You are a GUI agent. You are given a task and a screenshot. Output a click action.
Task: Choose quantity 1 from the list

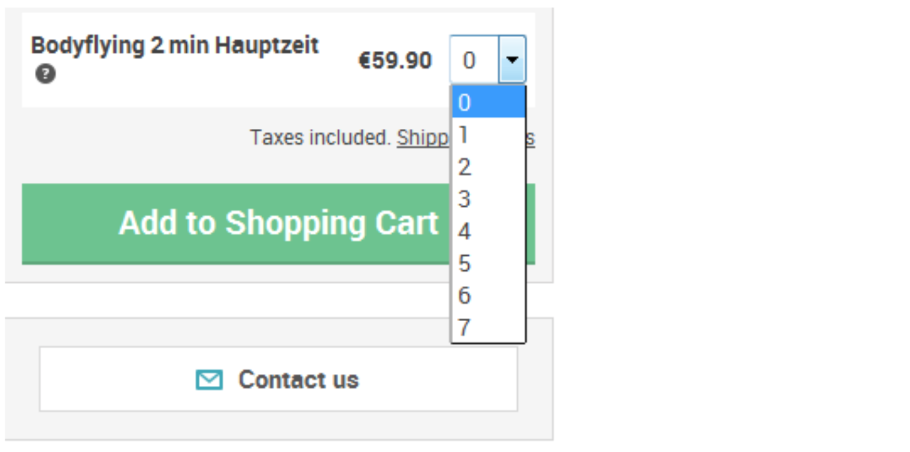pos(488,135)
